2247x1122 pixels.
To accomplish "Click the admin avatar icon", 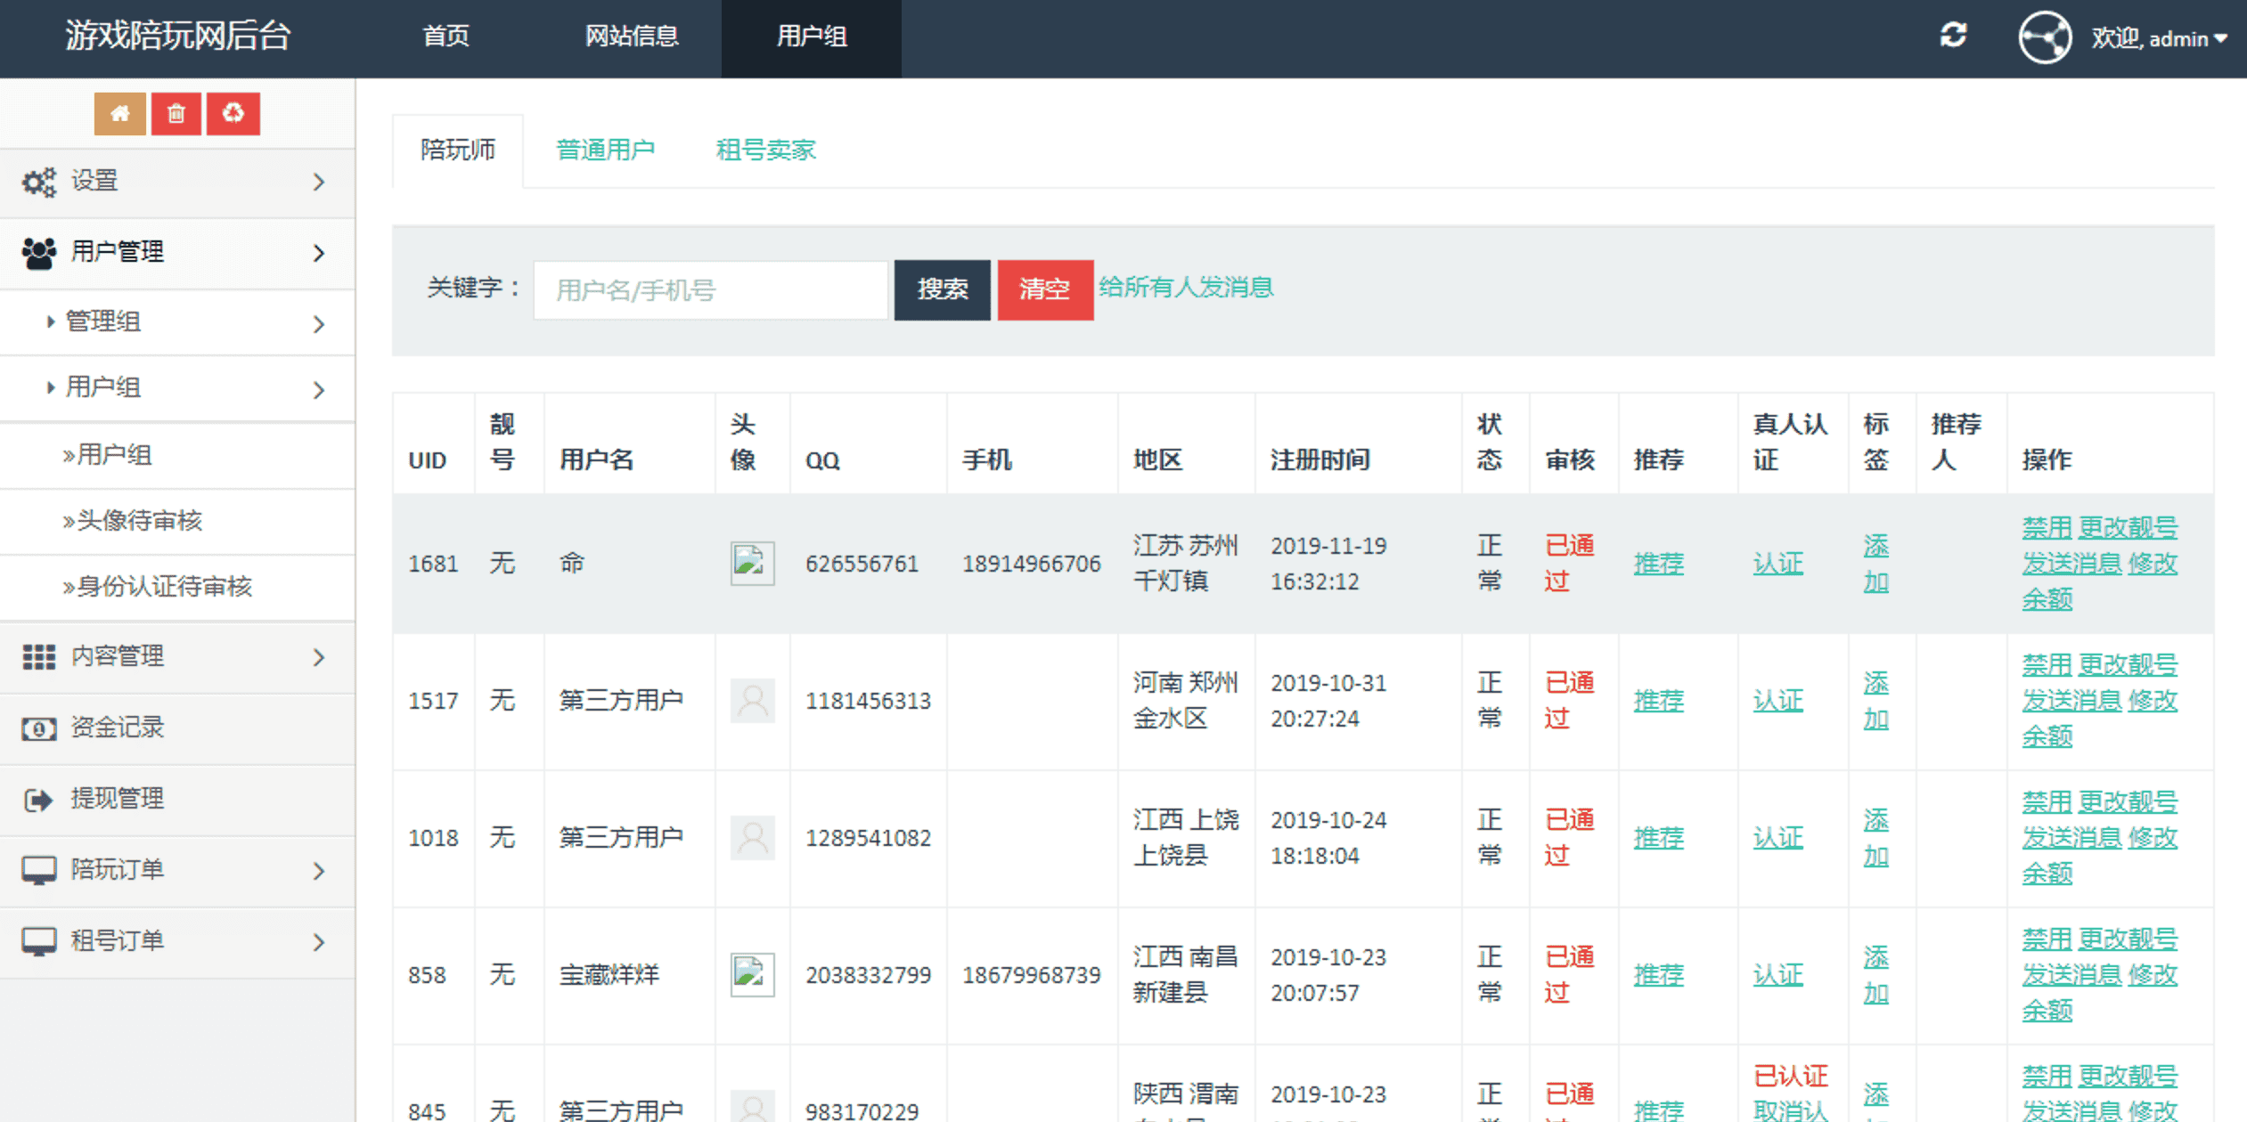I will click(x=2044, y=37).
